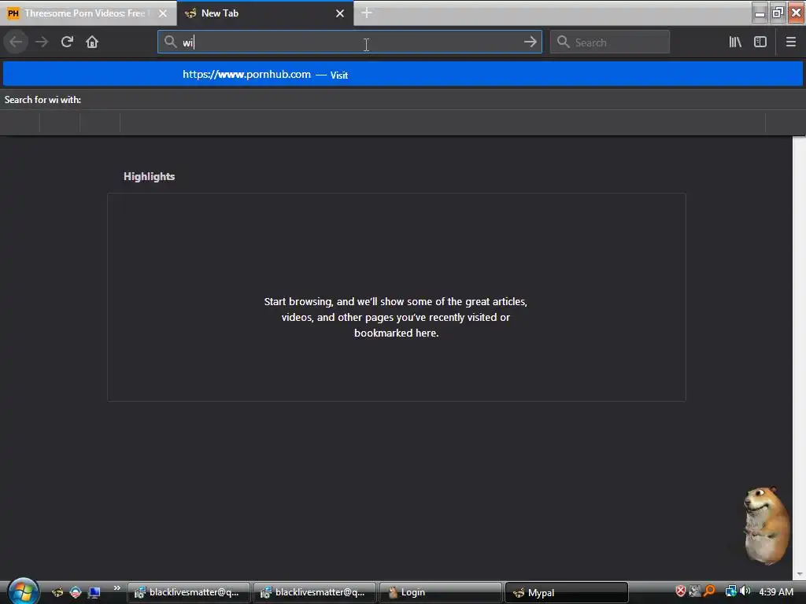Reload the current page
The width and height of the screenshot is (806, 604).
point(67,42)
